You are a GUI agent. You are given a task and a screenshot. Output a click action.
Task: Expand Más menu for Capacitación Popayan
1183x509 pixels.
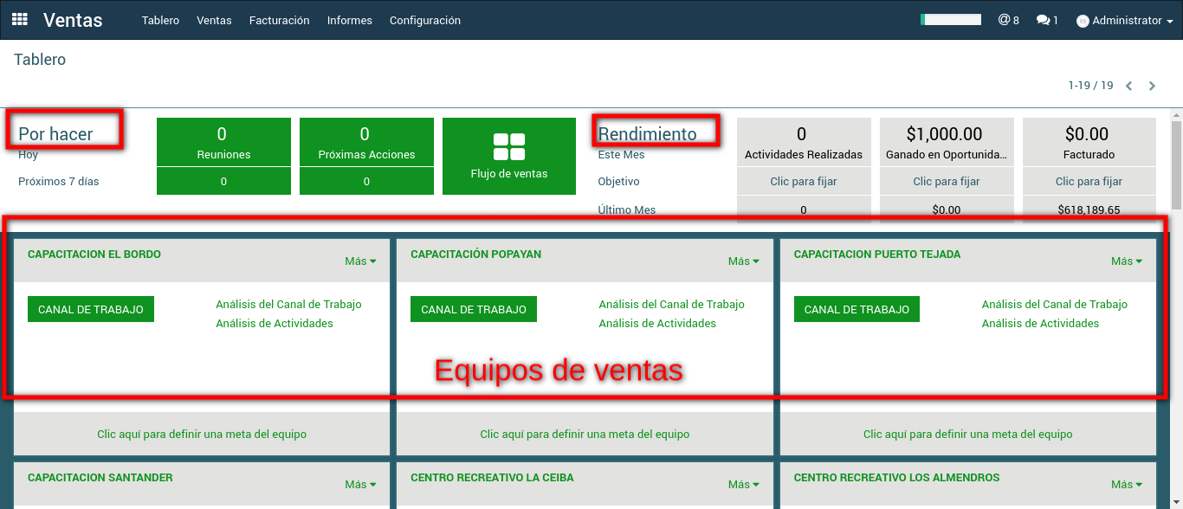coord(743,261)
